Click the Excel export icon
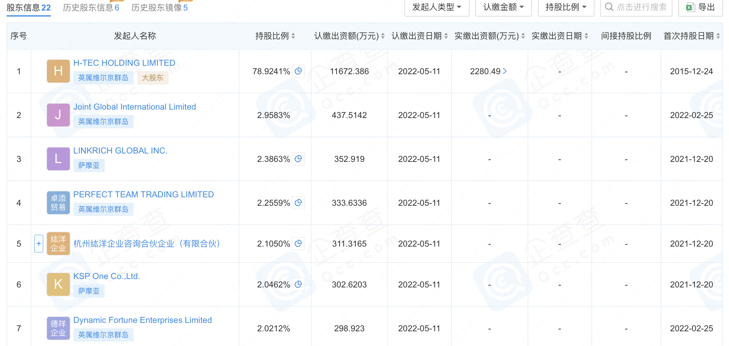This screenshot has height=346, width=729. pyautogui.click(x=690, y=7)
